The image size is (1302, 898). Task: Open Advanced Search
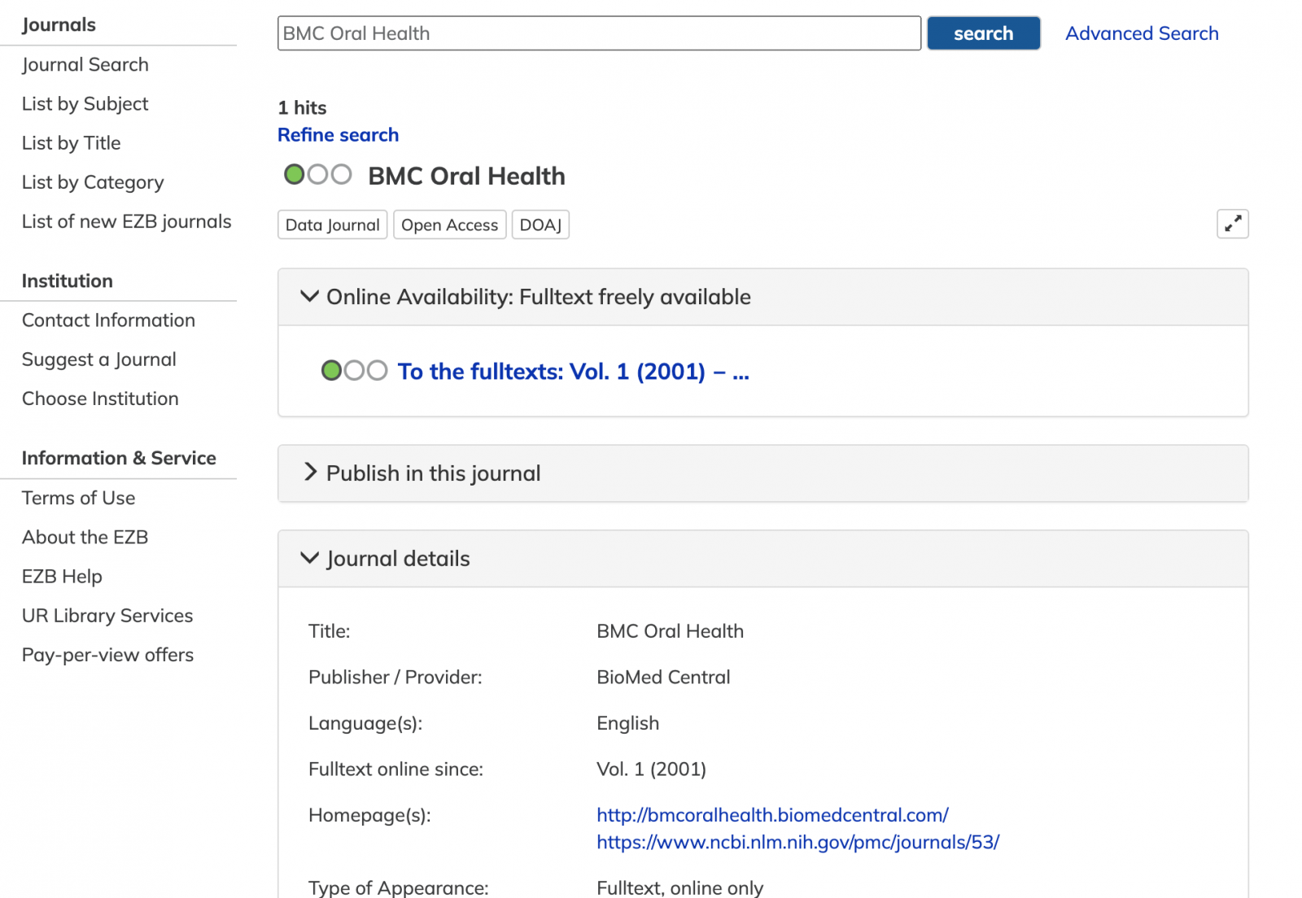pos(1141,33)
